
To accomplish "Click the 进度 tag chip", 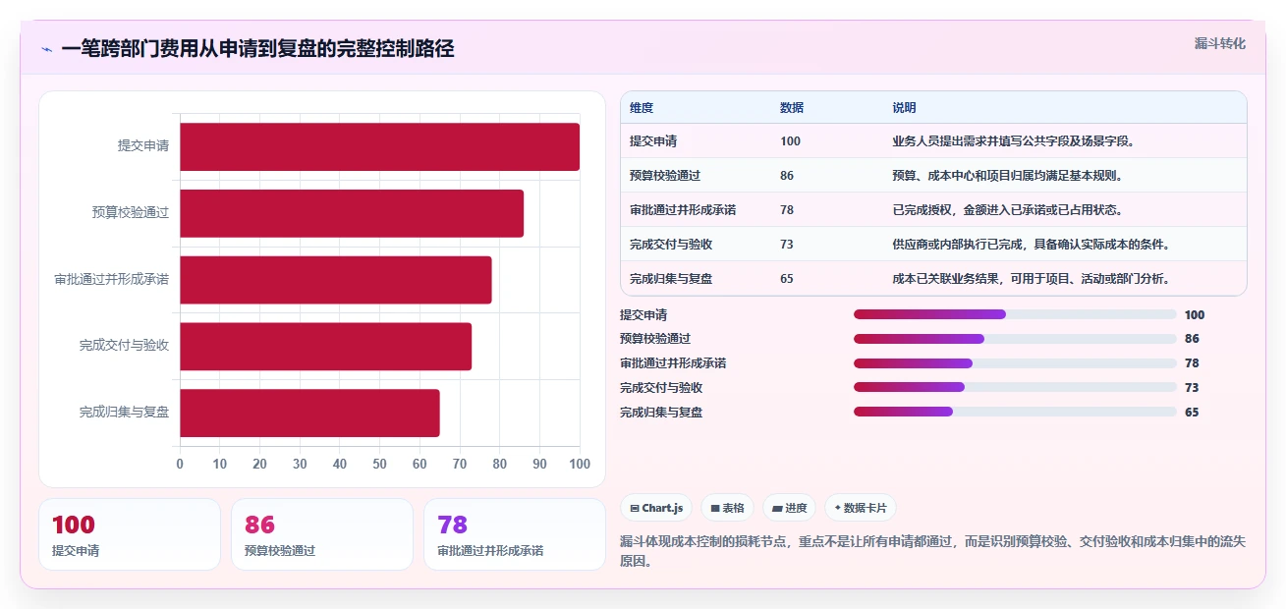I will [x=790, y=508].
